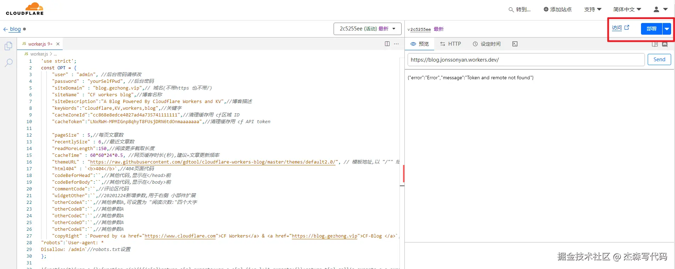Screen dimensions: 675x269
Task: Click line 3 "user" : "admin" code
Action: pyautogui.click(x=97, y=74)
